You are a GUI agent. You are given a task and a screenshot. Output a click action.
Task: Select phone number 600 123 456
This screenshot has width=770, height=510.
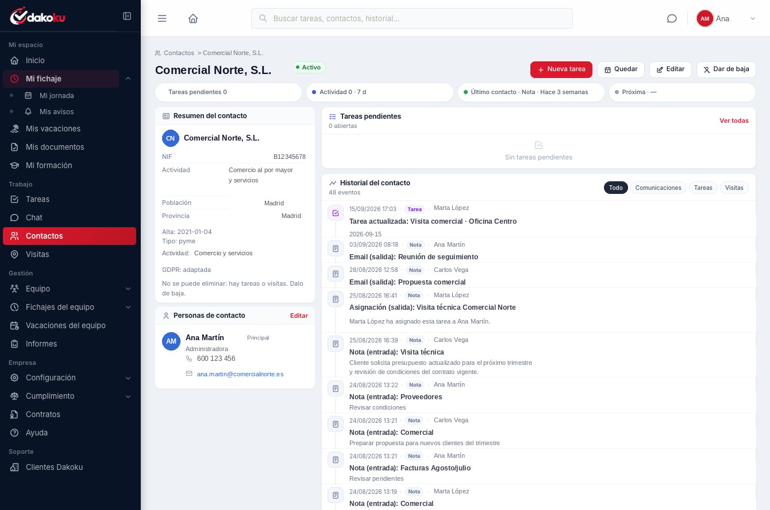point(216,359)
